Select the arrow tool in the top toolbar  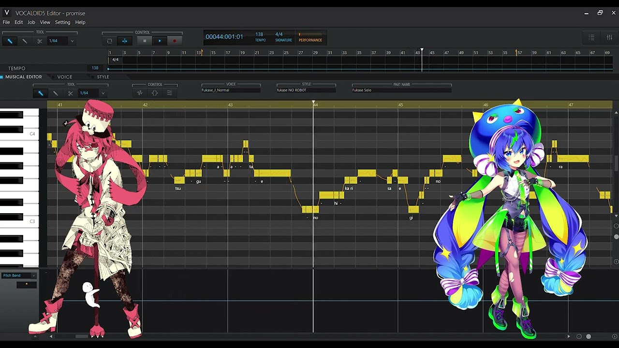[x=10, y=41]
